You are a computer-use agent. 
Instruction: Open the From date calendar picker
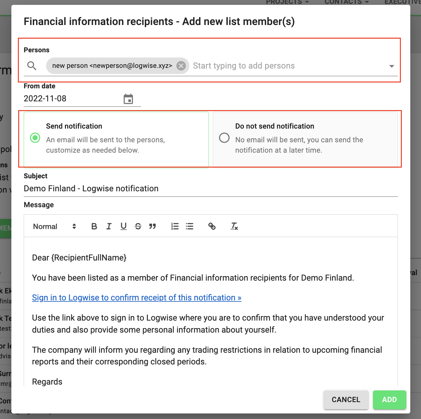128,99
